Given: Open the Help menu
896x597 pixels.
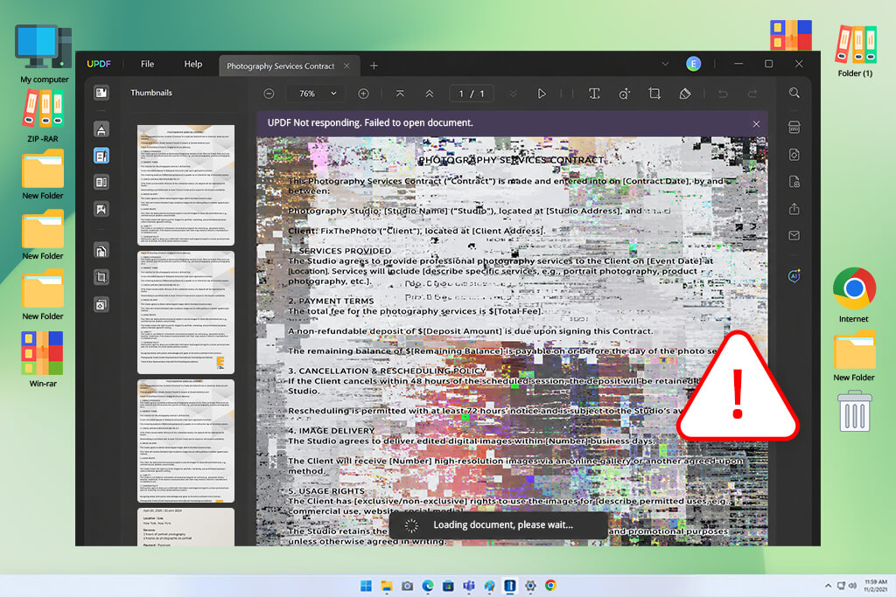Looking at the screenshot, I should coord(193,64).
